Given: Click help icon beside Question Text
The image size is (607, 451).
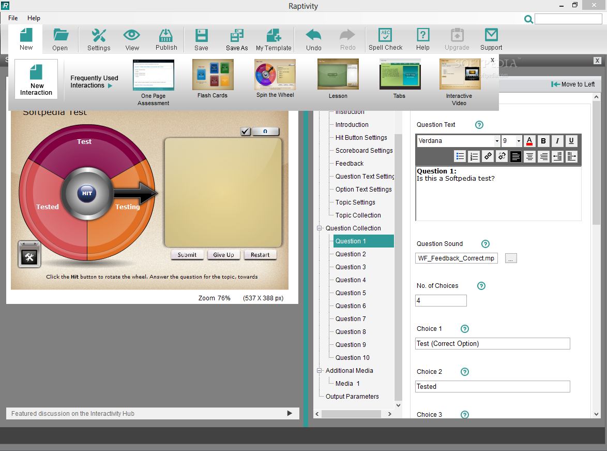Looking at the screenshot, I should coord(479,125).
